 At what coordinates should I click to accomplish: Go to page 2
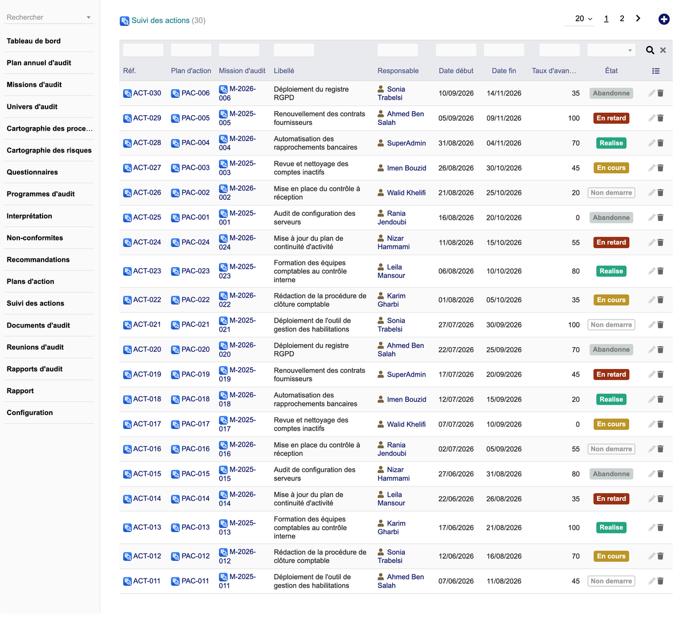[622, 18]
